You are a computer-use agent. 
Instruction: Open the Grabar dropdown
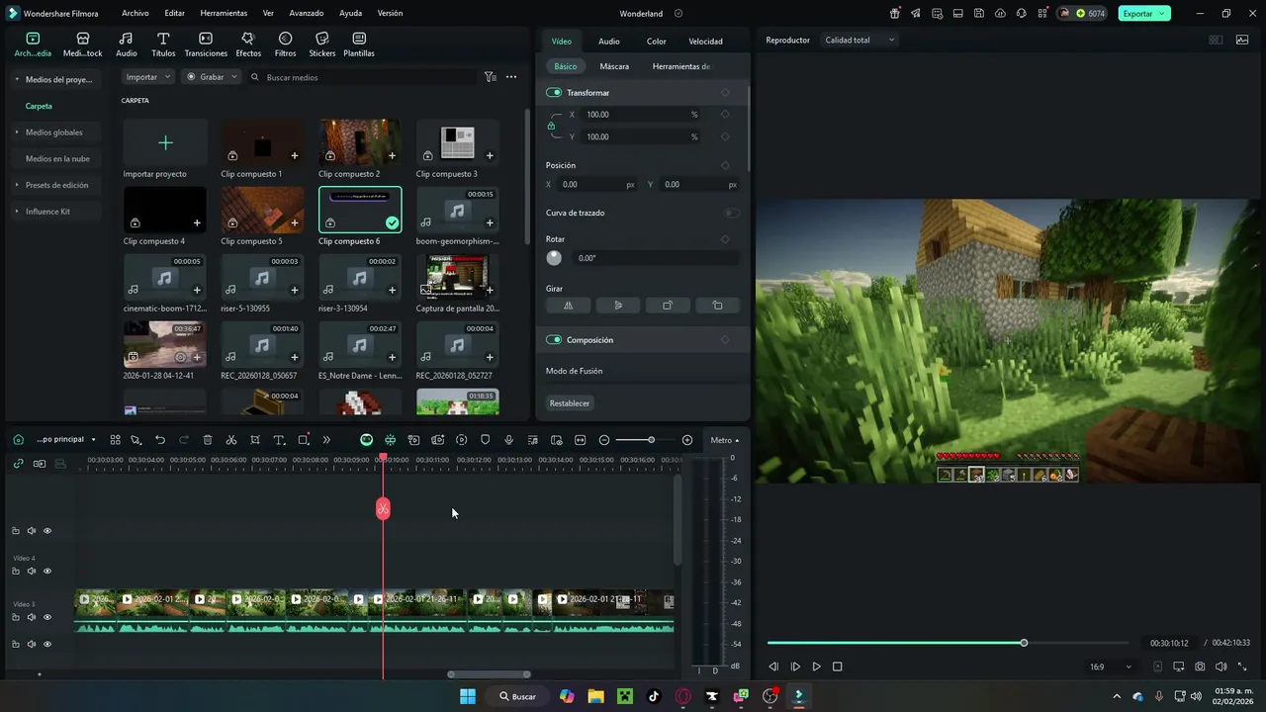click(x=212, y=77)
